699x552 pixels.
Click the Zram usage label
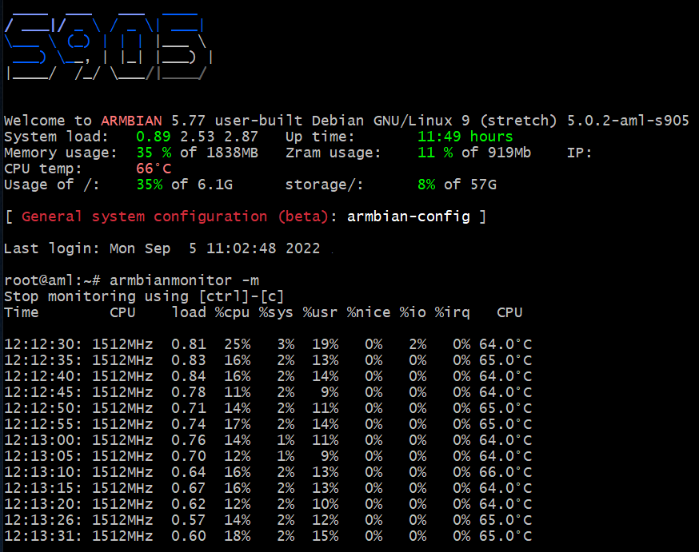[x=334, y=153]
